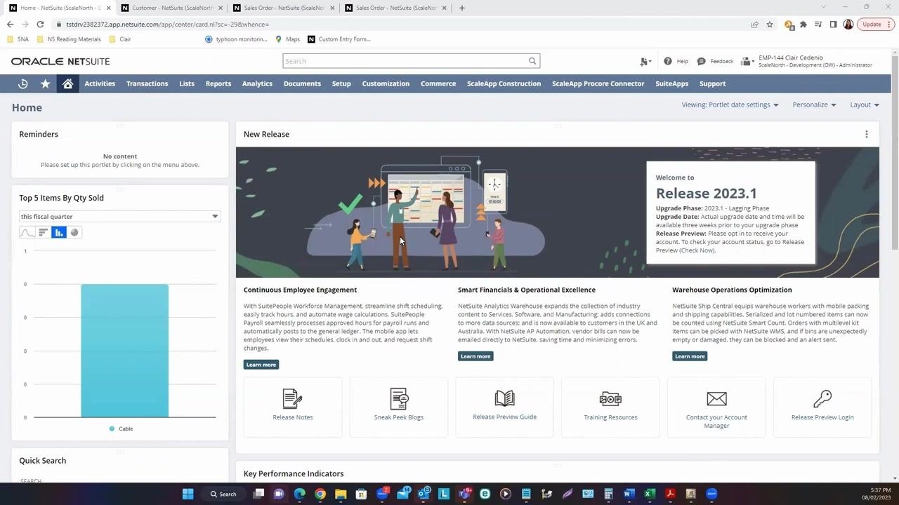This screenshot has height=505, width=899.
Task: Launch Word from the taskbar
Action: point(629,494)
